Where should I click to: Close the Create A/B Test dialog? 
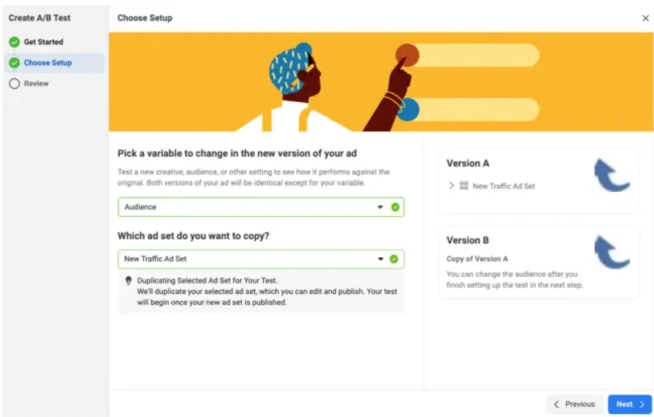click(x=645, y=18)
